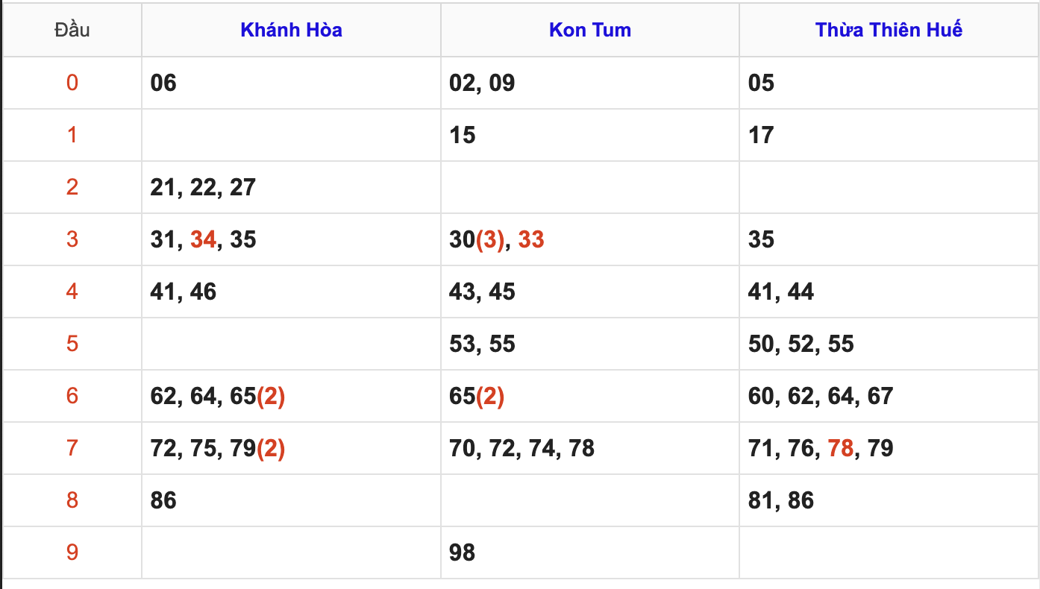Open the Kon Tum column header link
Image resolution: width=1040 pixels, height=589 pixels.
tap(589, 30)
